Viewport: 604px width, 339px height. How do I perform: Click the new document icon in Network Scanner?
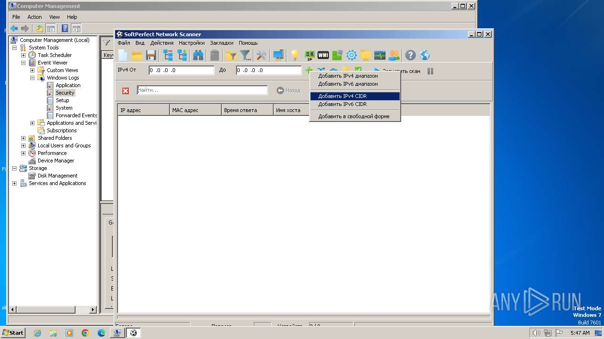[x=123, y=56]
